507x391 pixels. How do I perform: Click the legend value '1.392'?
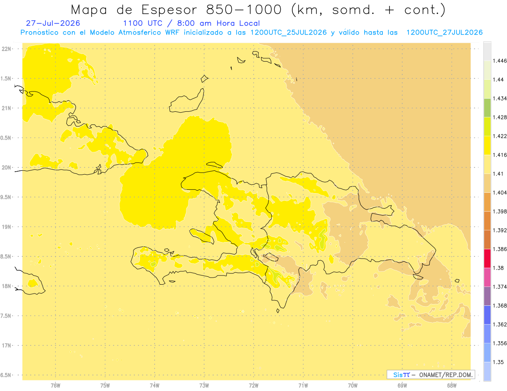(499, 230)
